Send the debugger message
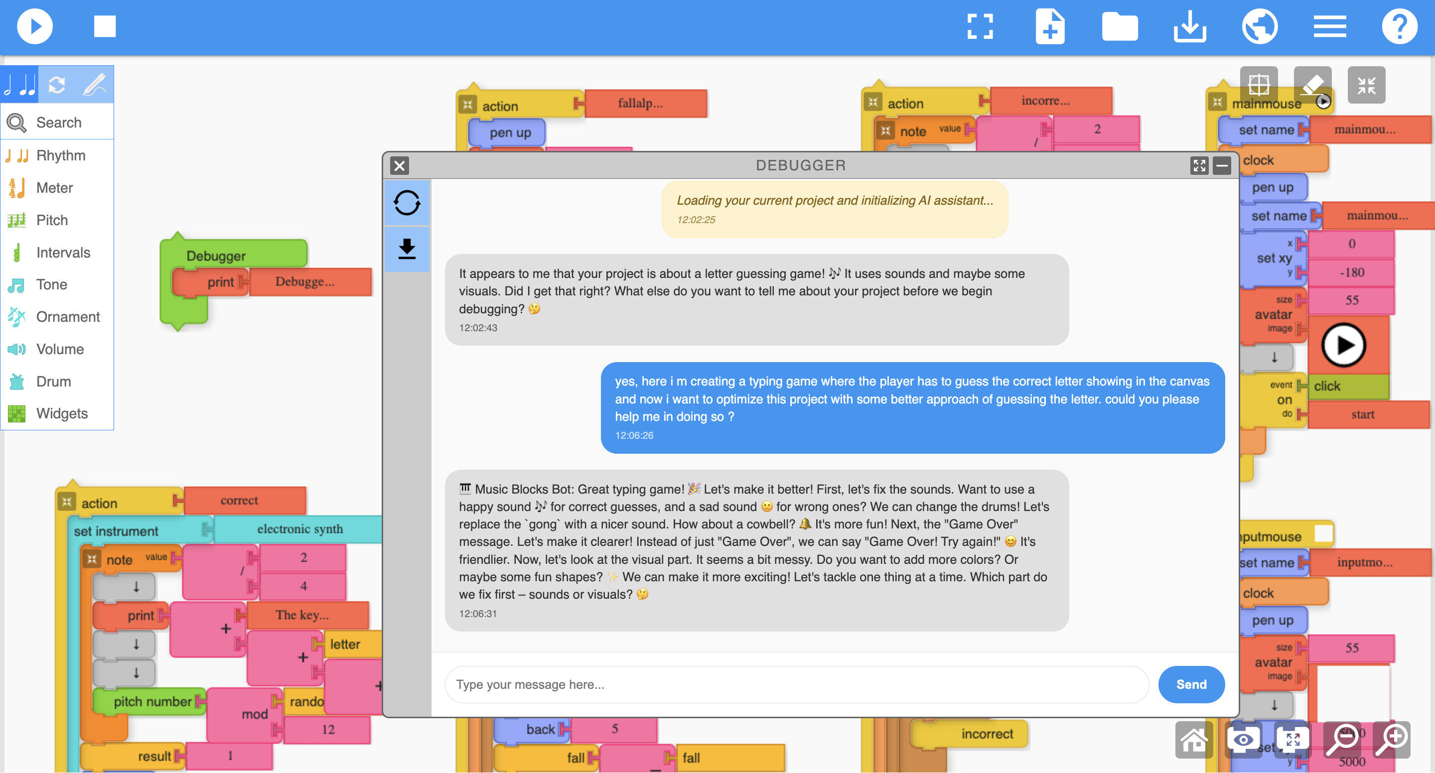Image resolution: width=1435 pixels, height=773 pixels. click(x=1191, y=684)
